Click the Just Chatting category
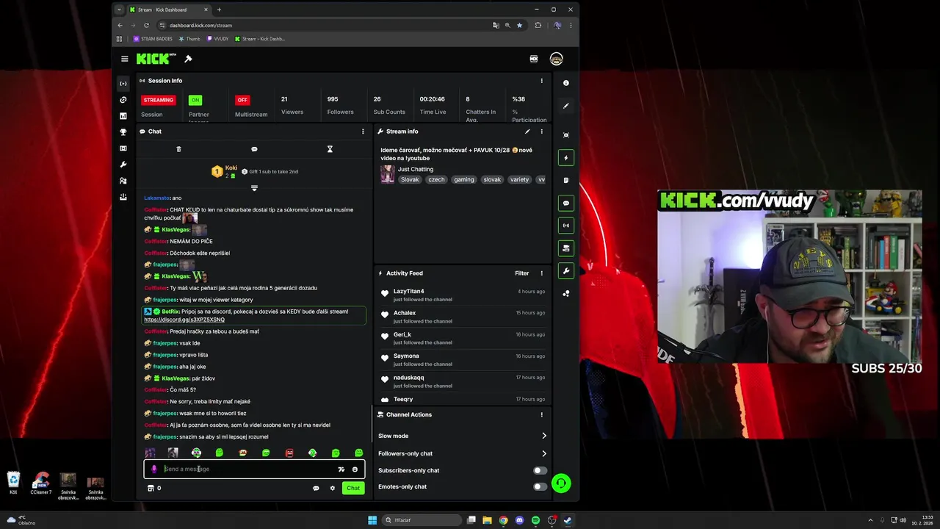This screenshot has height=529, width=940. 416,170
